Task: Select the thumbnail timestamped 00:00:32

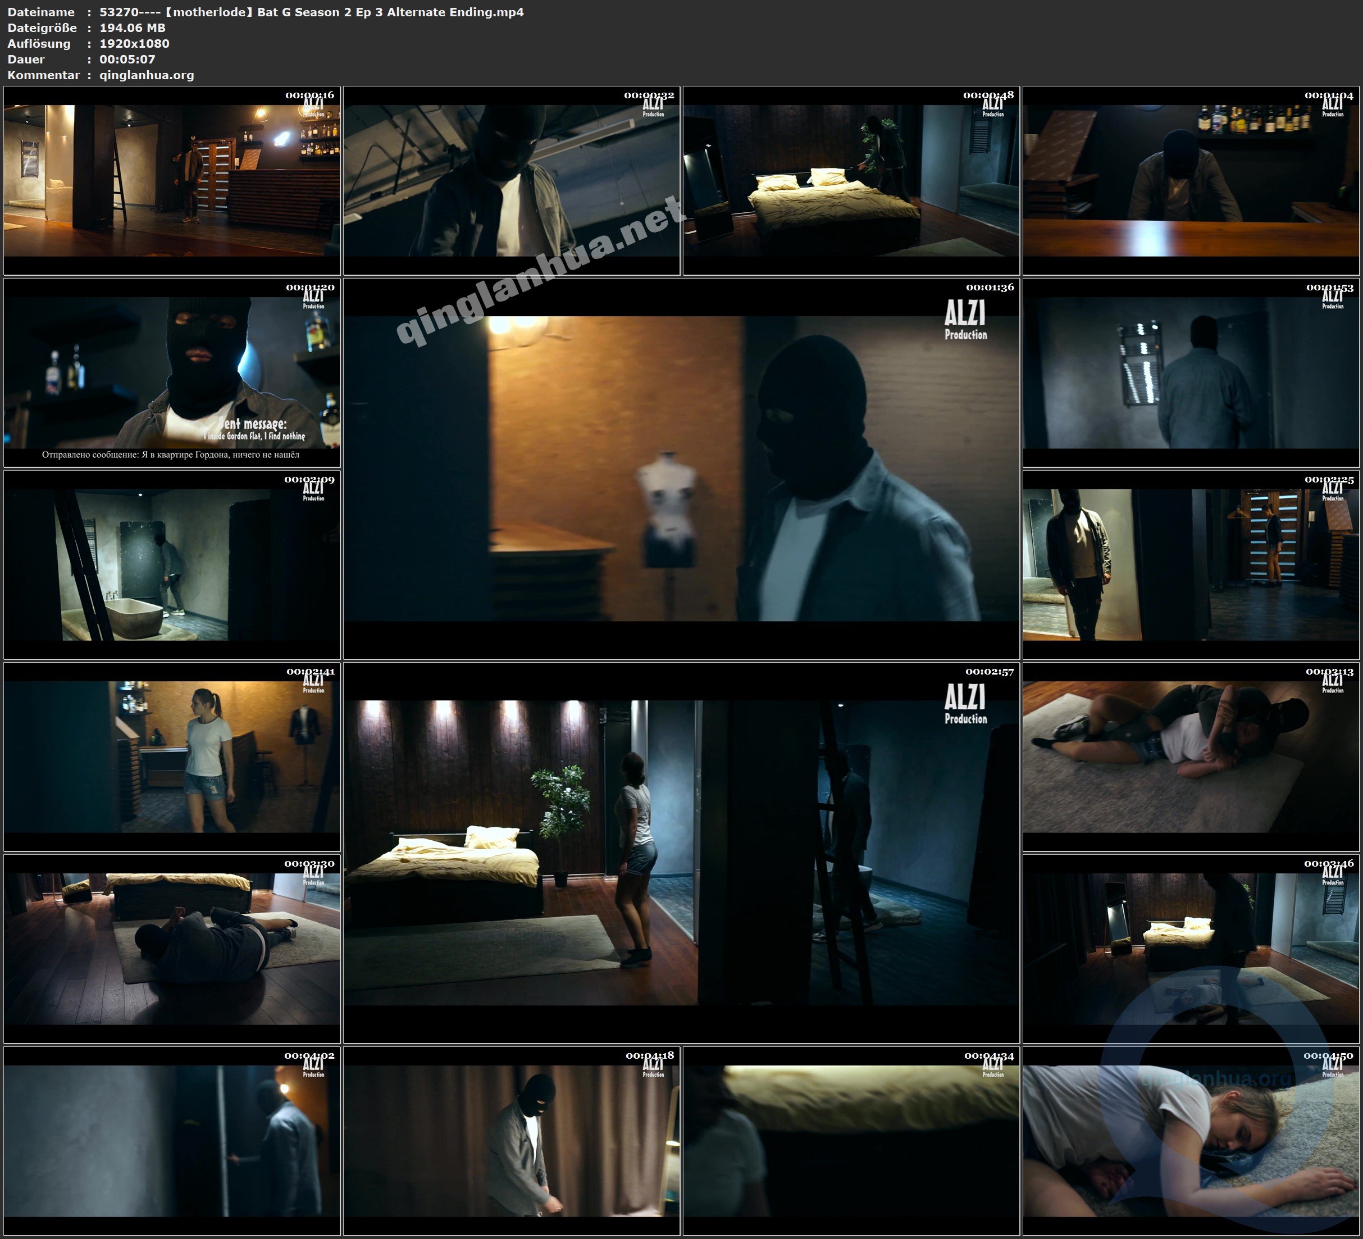Action: 512,181
